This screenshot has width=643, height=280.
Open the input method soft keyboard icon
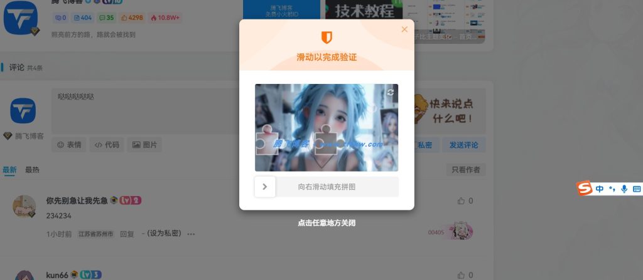[x=636, y=189]
